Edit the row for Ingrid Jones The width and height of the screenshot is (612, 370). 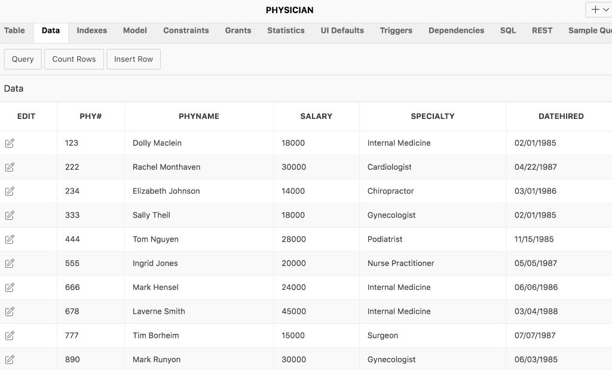point(10,263)
